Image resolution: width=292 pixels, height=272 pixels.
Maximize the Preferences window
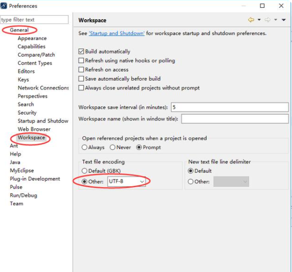coord(262,6)
